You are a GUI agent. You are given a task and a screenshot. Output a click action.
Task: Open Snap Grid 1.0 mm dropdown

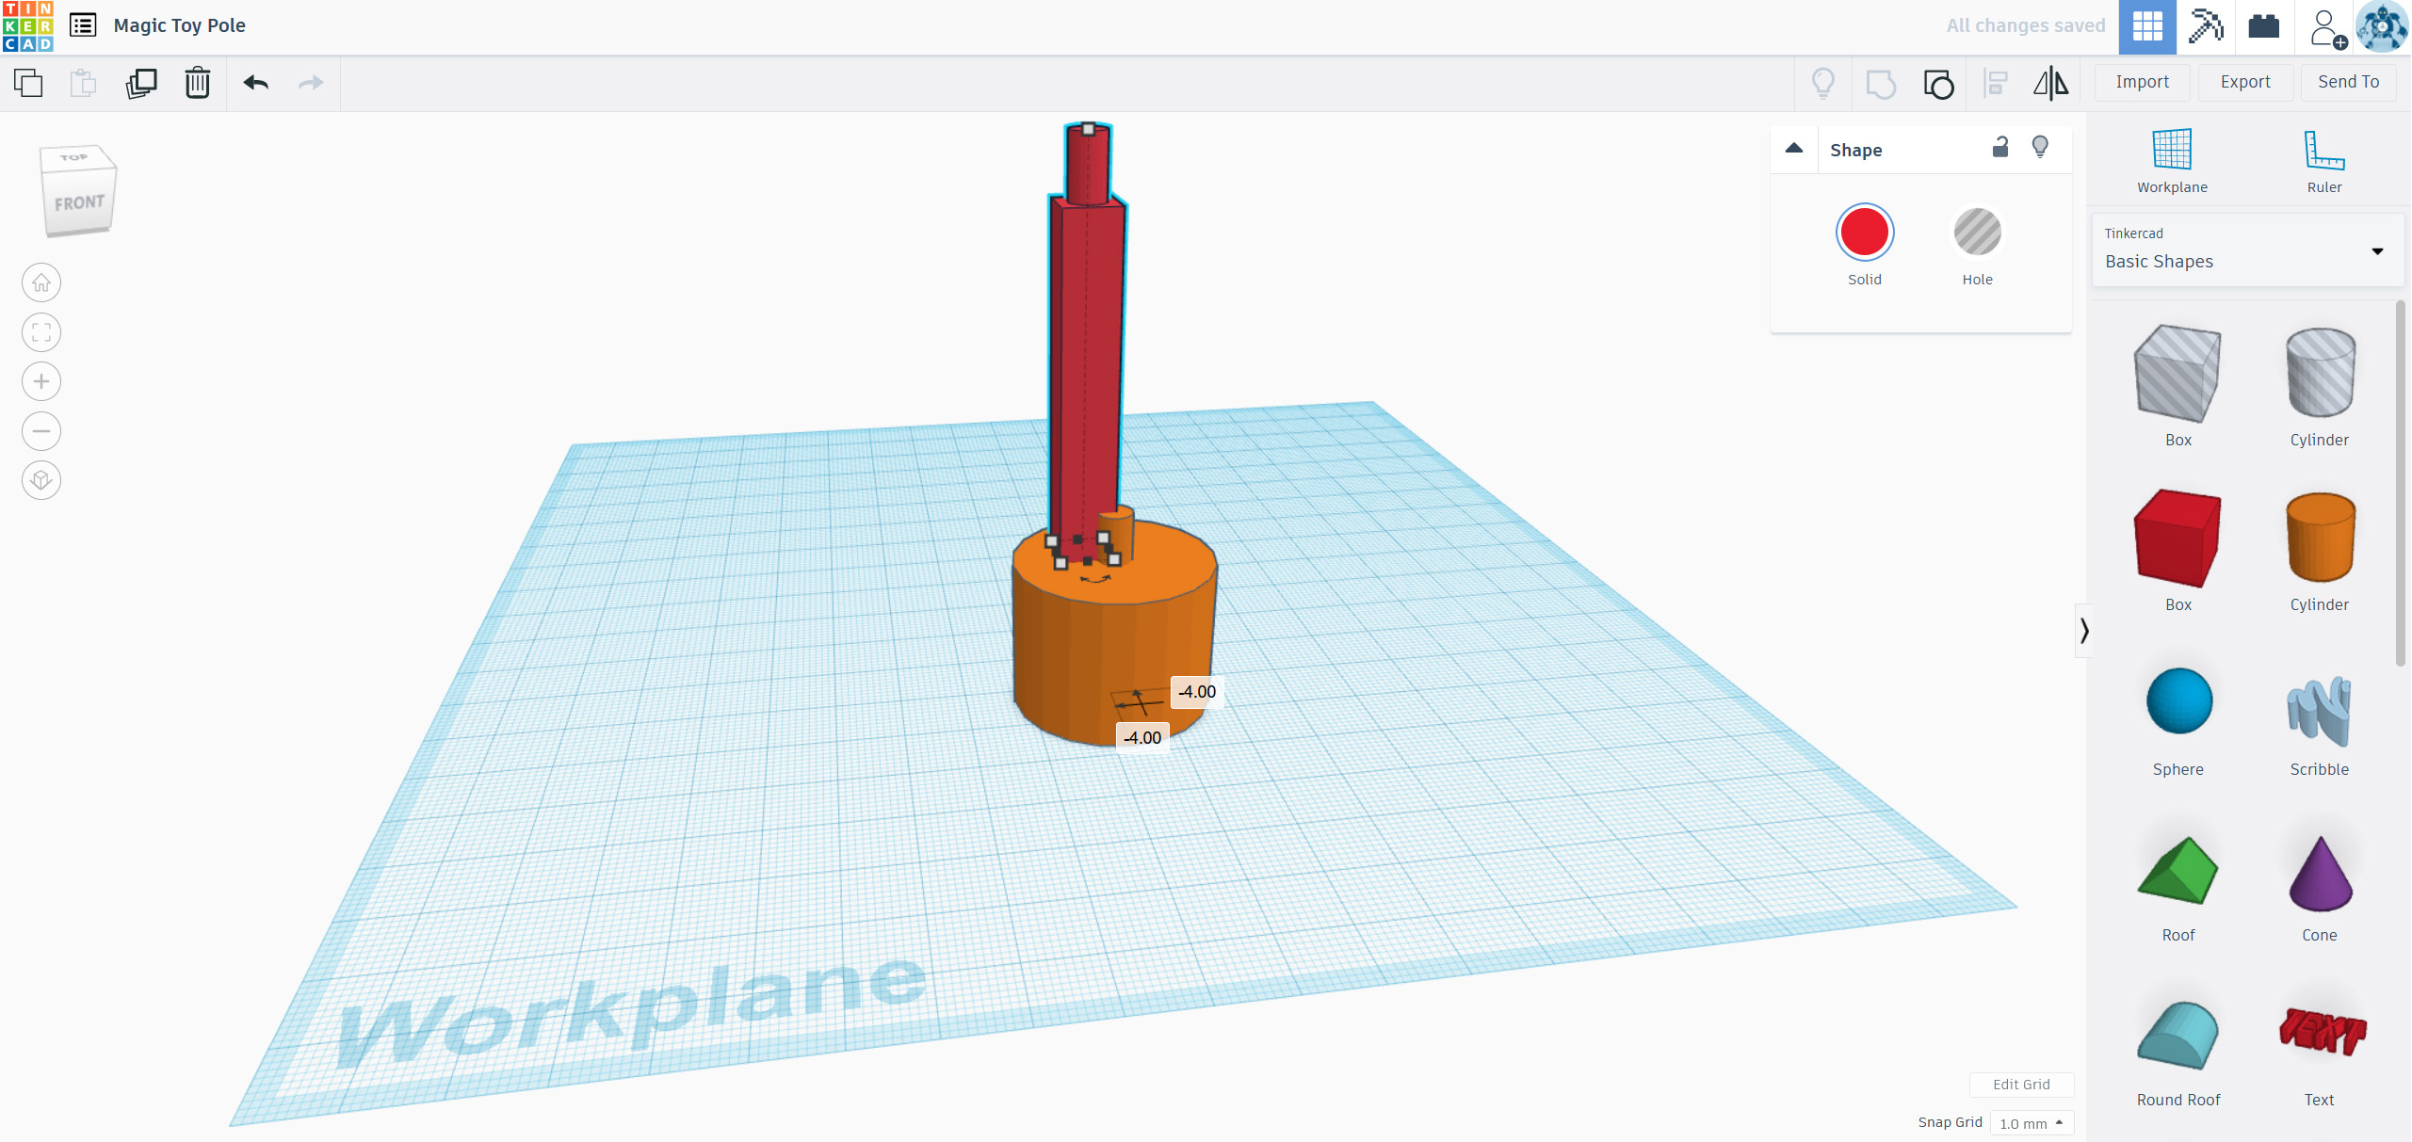pos(2031,1123)
